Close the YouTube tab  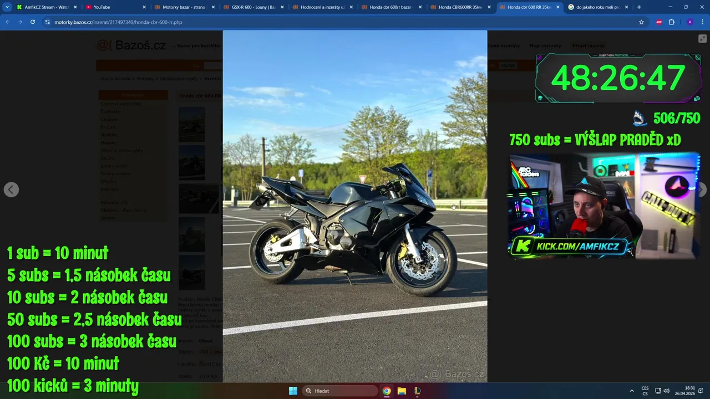144,7
